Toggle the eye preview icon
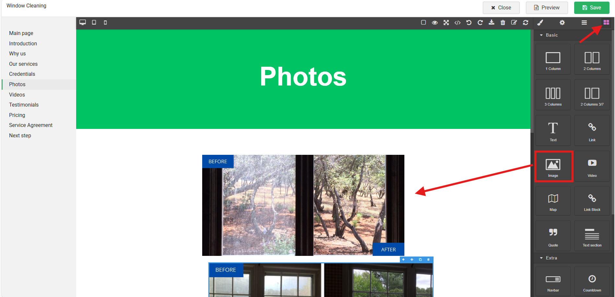The height and width of the screenshot is (297, 615). point(435,22)
